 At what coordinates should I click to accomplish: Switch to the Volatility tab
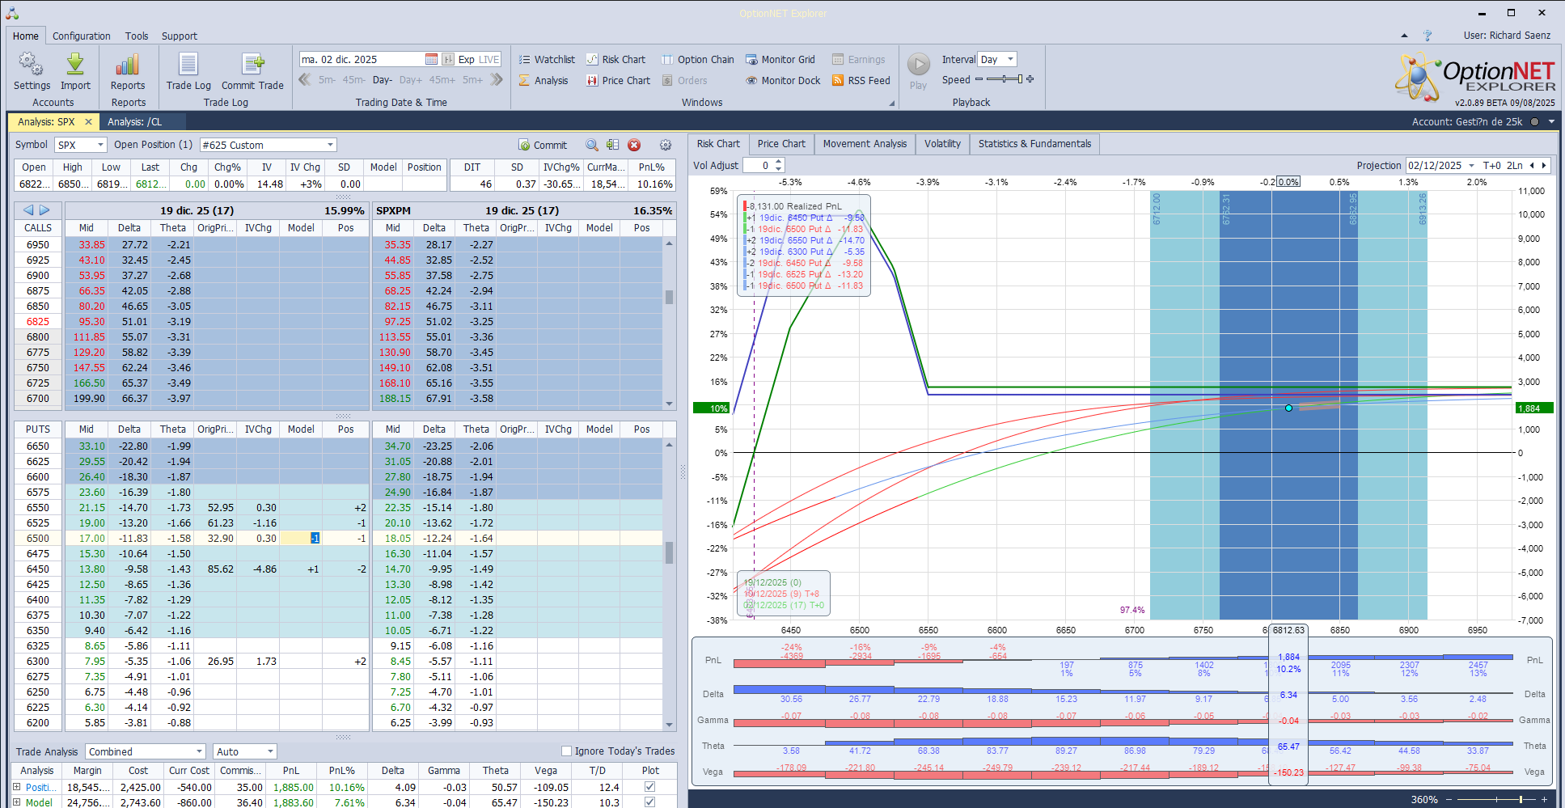coord(942,144)
